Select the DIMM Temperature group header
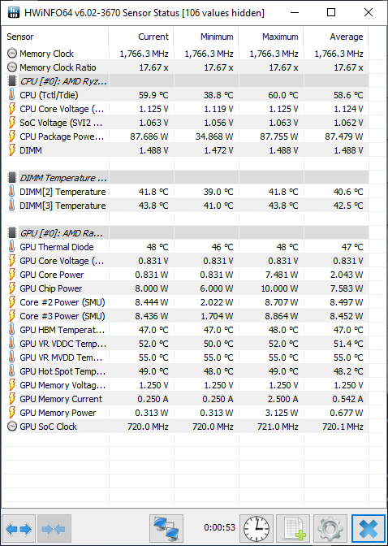The width and height of the screenshot is (388, 546). [x=185, y=178]
